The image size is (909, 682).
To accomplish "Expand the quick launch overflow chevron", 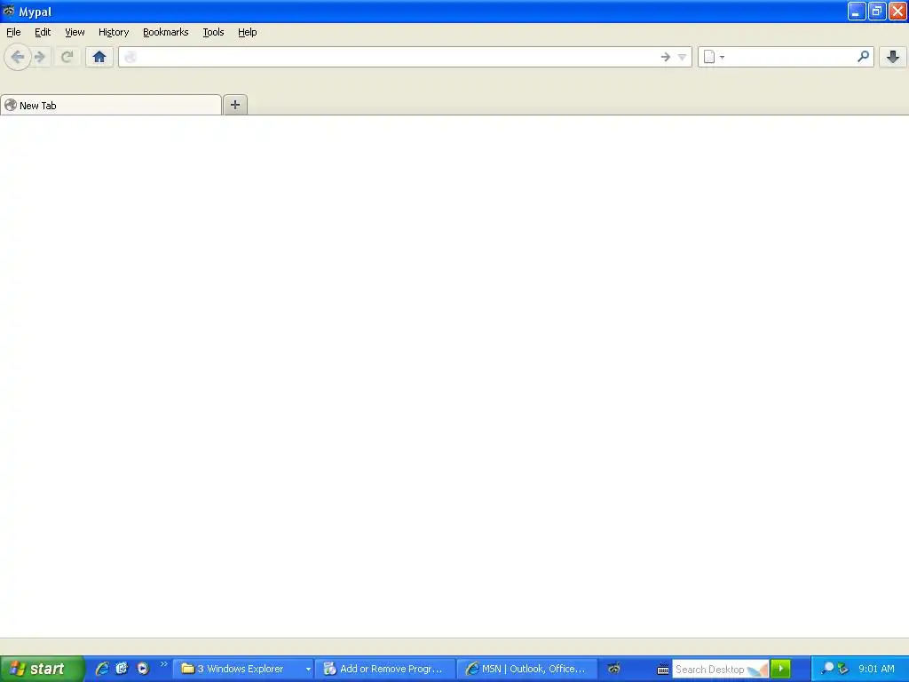I will [x=164, y=664].
